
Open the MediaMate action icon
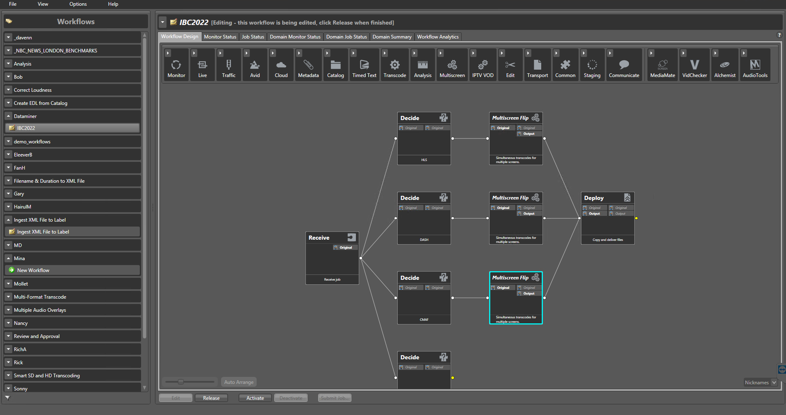(663, 65)
